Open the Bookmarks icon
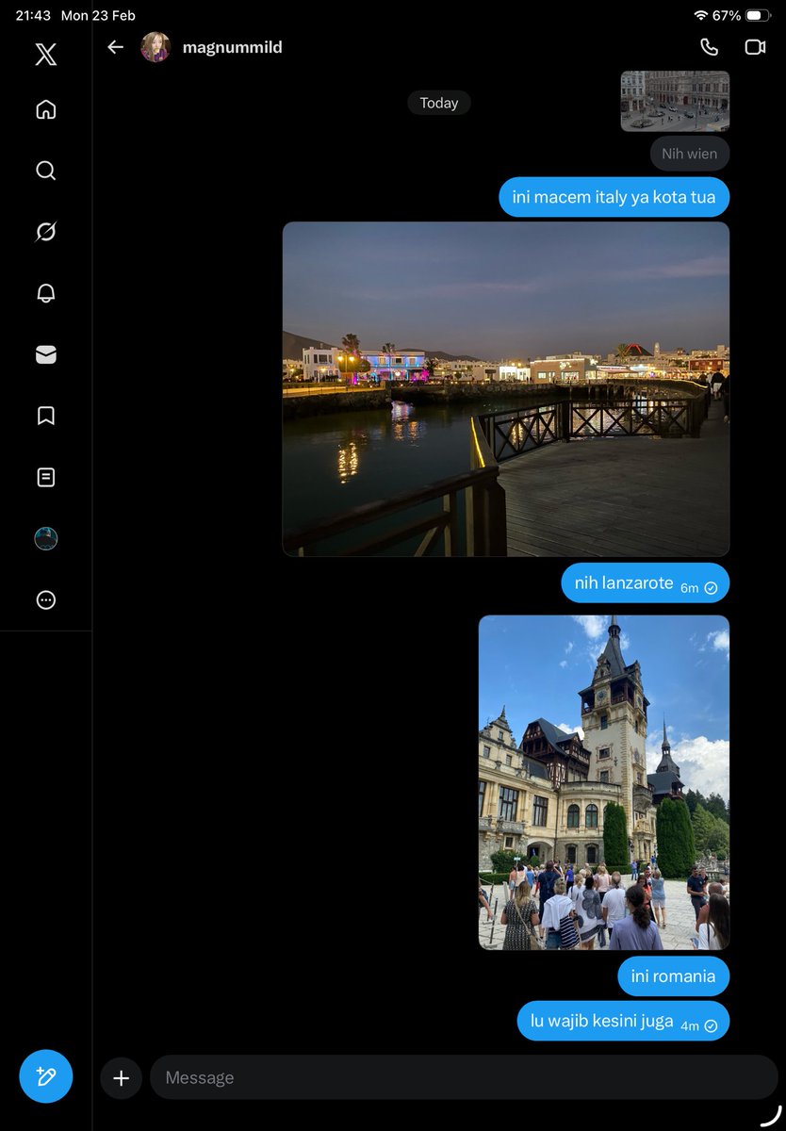 (x=45, y=416)
